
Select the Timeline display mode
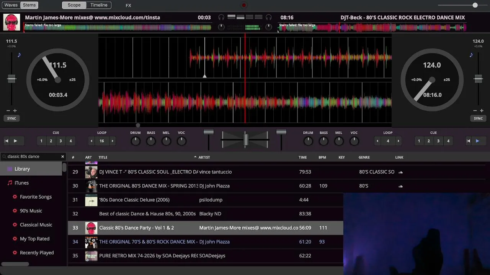click(x=99, y=5)
